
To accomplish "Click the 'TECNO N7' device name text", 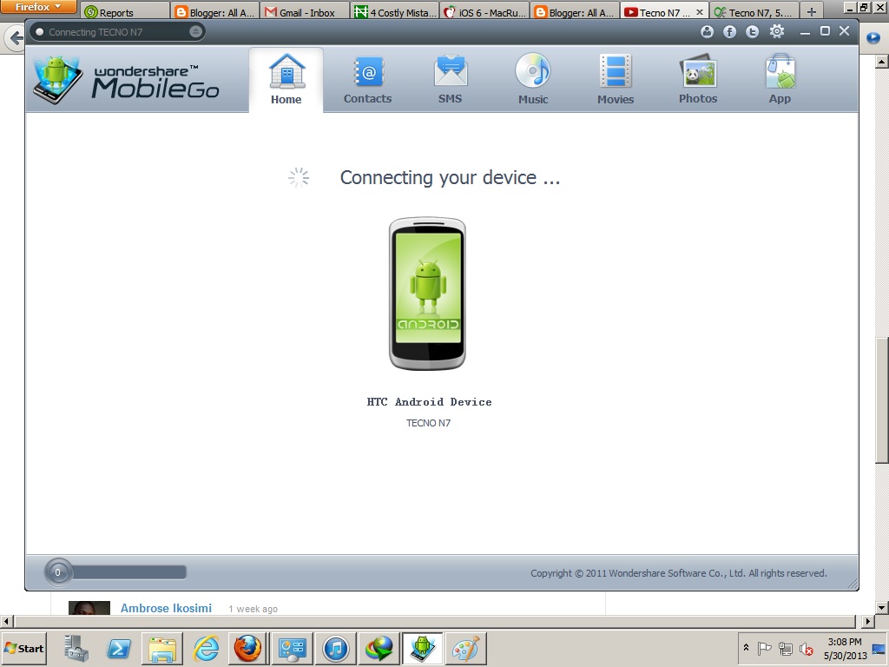I will click(429, 423).
